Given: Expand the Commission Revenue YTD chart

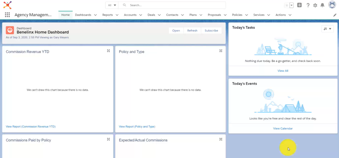Looking at the screenshot, I should point(108,51).
